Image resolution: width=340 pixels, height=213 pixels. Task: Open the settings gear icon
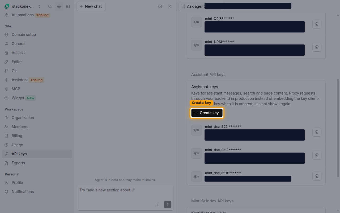click(x=59, y=6)
